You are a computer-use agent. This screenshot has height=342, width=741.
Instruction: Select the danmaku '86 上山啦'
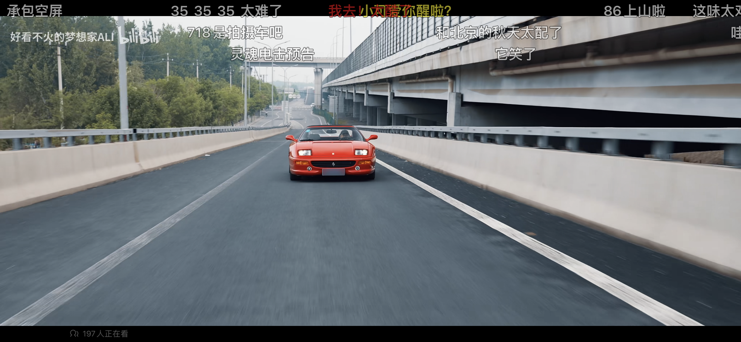click(x=634, y=11)
